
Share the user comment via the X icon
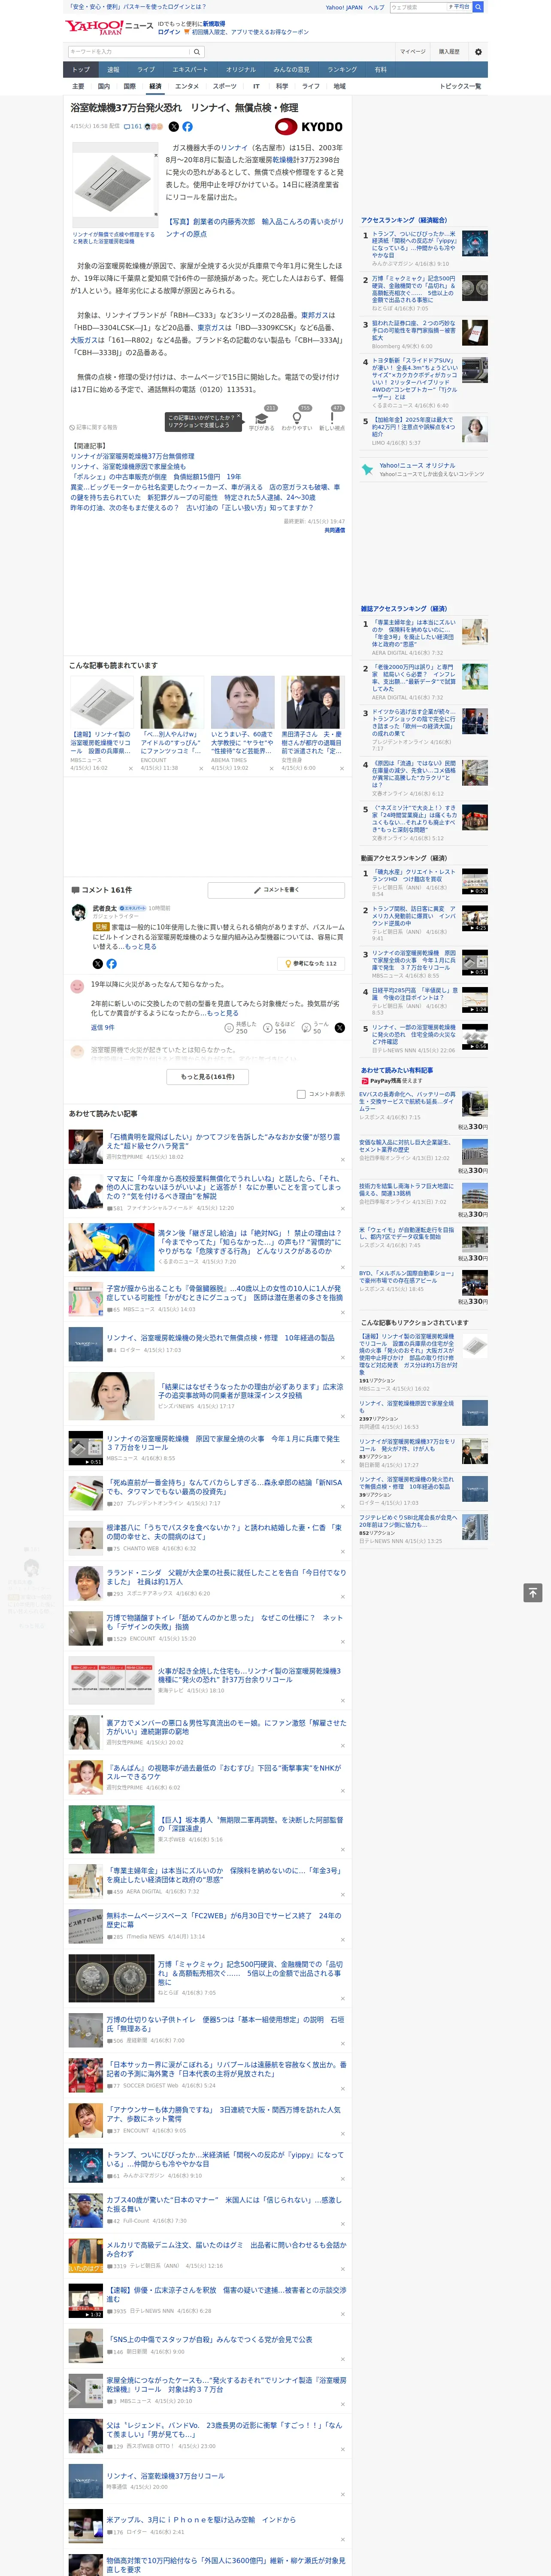tap(339, 1027)
